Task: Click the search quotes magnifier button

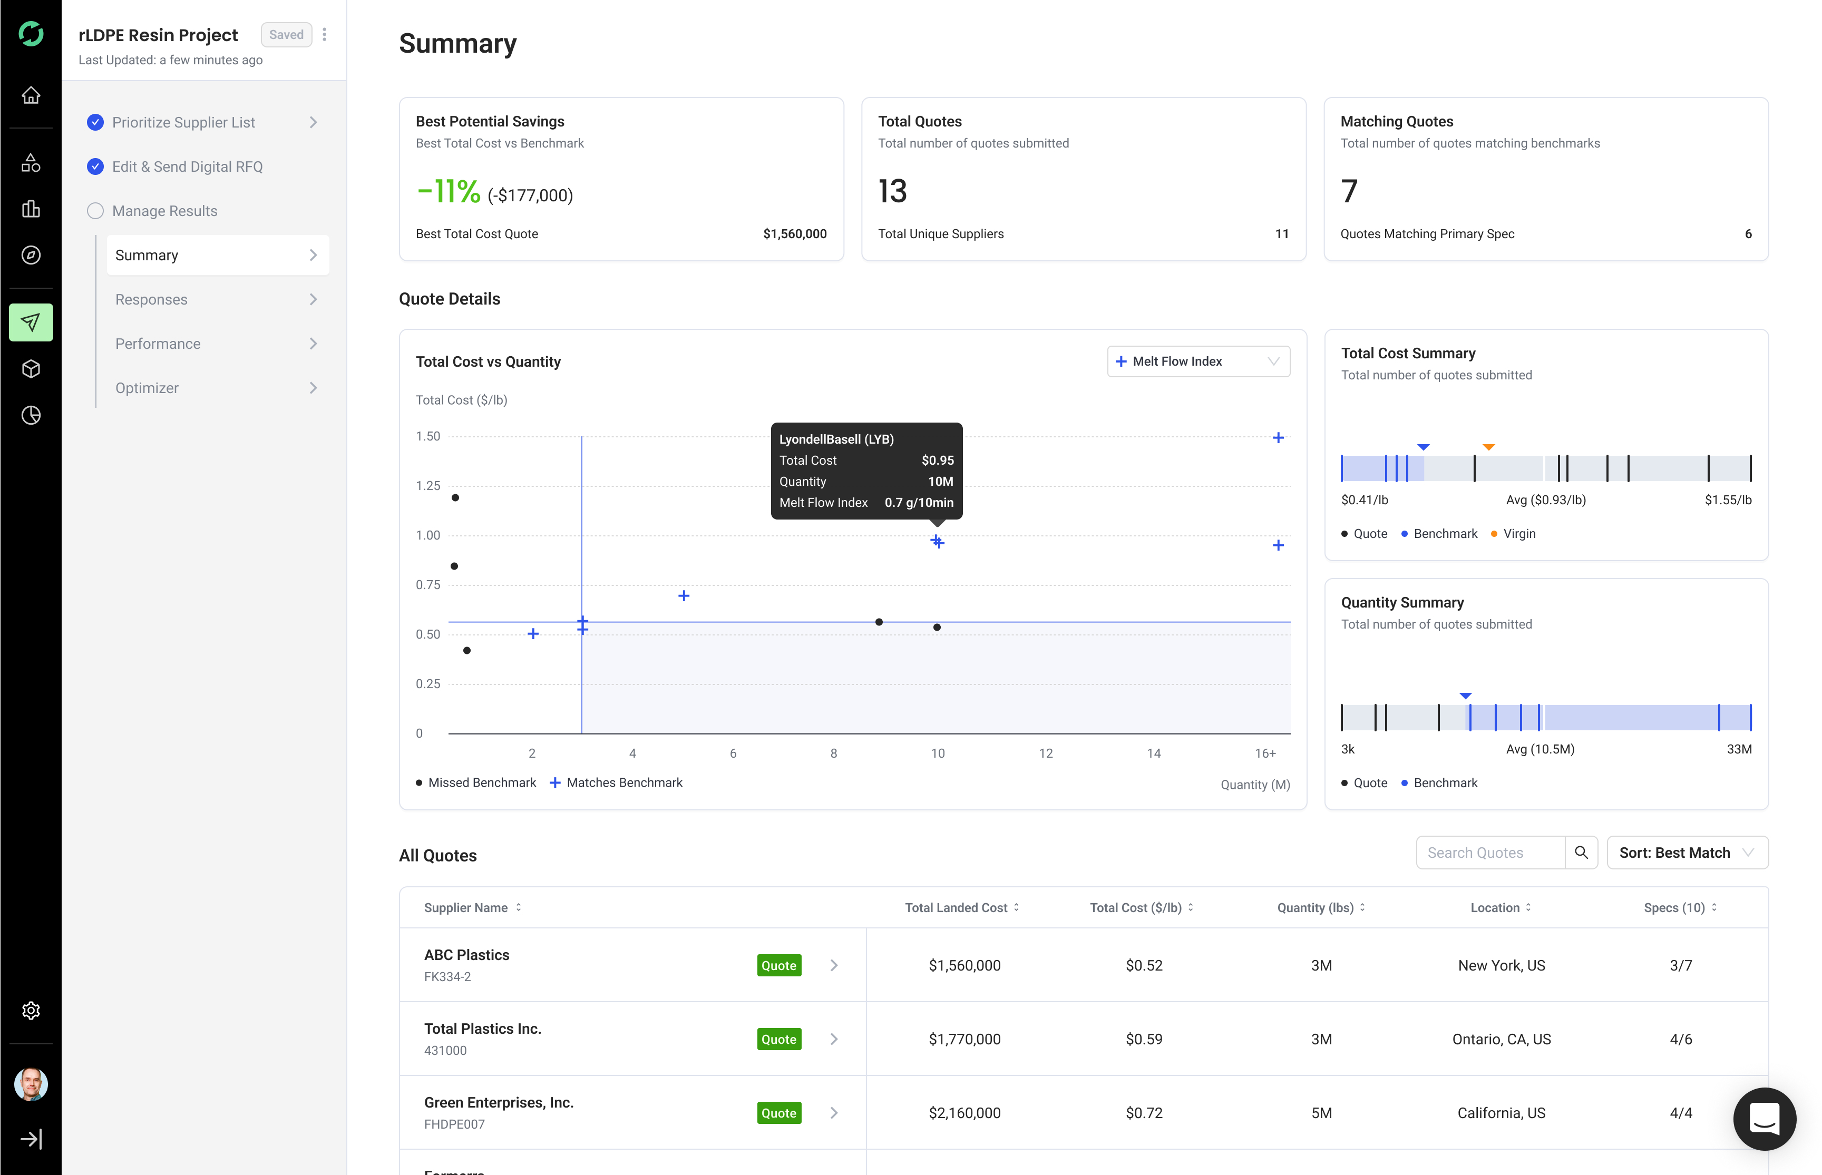Action: (x=1581, y=852)
